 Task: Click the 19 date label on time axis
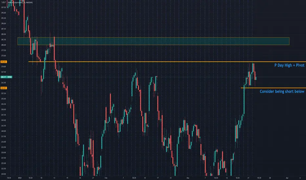(67, 178)
